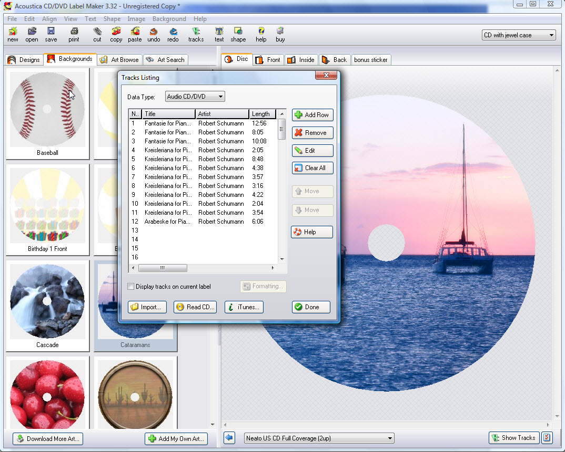Click Help button in Tracks Listing dialog
Viewport: 565px width, 452px height.
[312, 232]
